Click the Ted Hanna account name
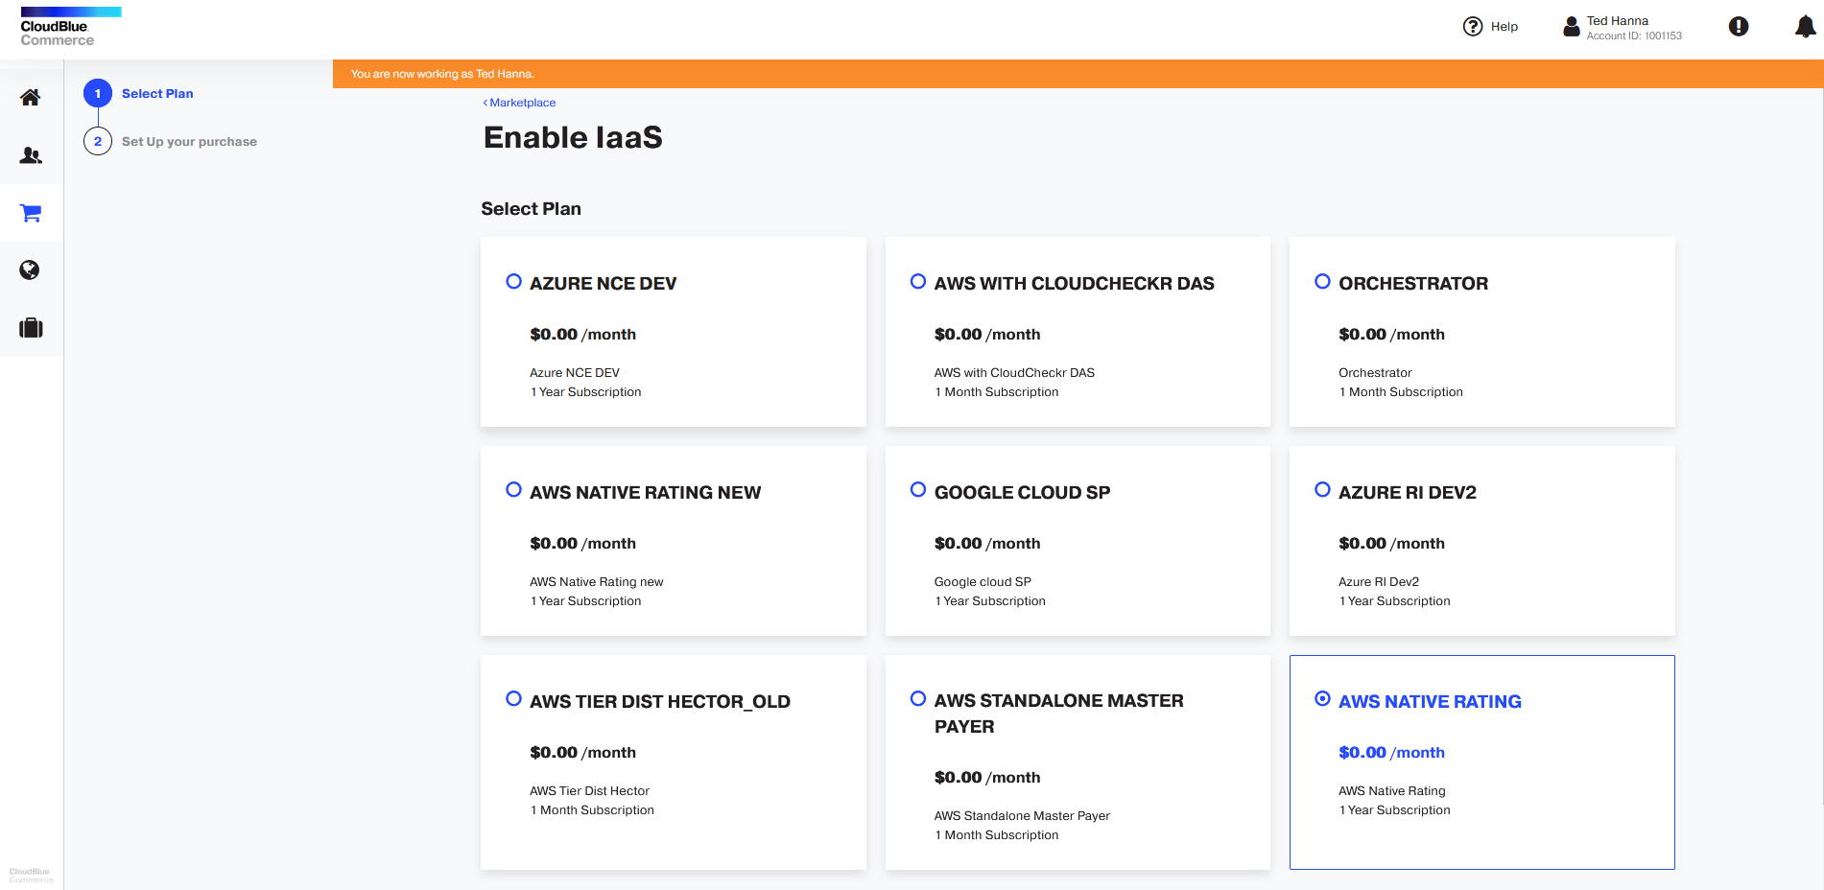Viewport: 1824px width, 890px height. click(1618, 20)
